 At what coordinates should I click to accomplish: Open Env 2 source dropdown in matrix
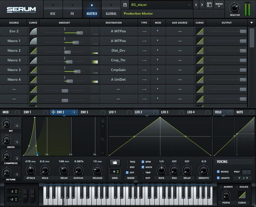[x=14, y=31]
